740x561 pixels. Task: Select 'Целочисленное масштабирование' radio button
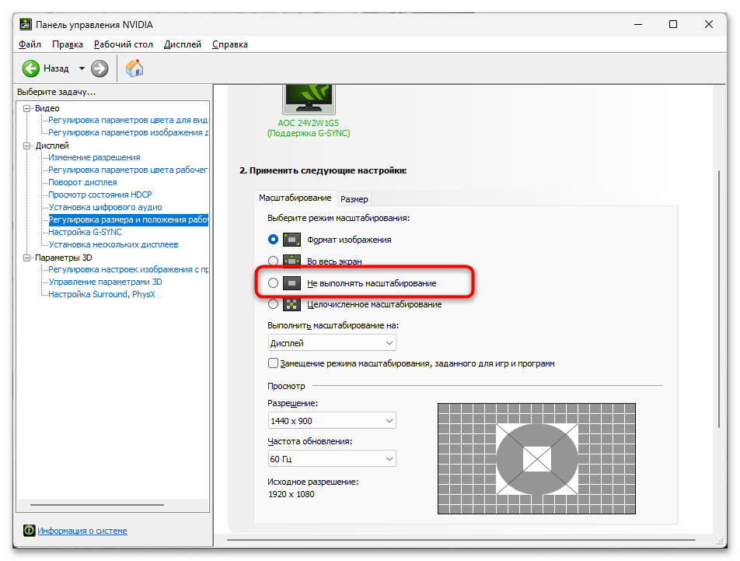click(x=273, y=304)
